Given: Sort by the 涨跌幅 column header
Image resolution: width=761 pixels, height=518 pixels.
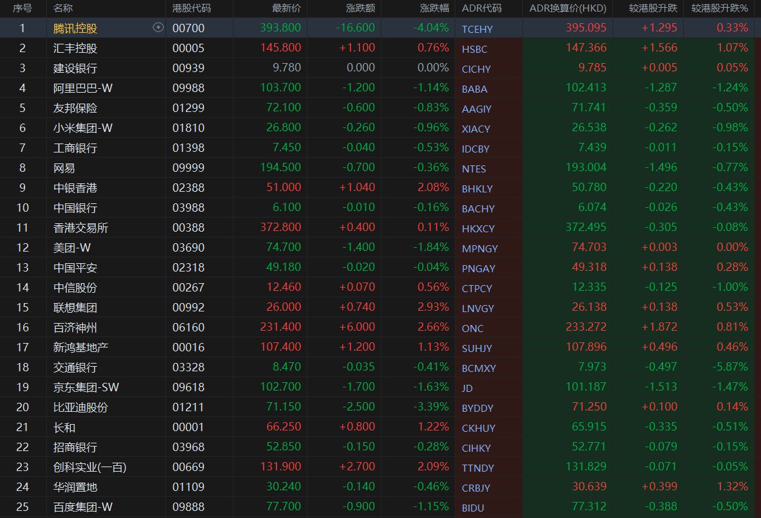Looking at the screenshot, I should [x=434, y=8].
